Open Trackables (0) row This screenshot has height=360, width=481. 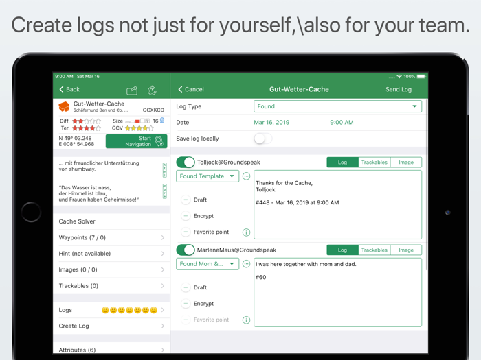[x=111, y=286]
